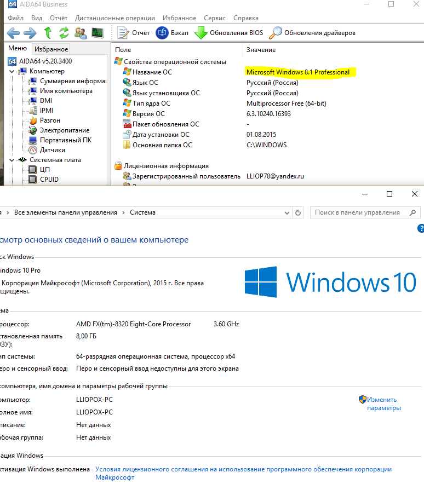Open Обновления драйверов in the toolbar
The height and width of the screenshot is (484, 424).
312,33
